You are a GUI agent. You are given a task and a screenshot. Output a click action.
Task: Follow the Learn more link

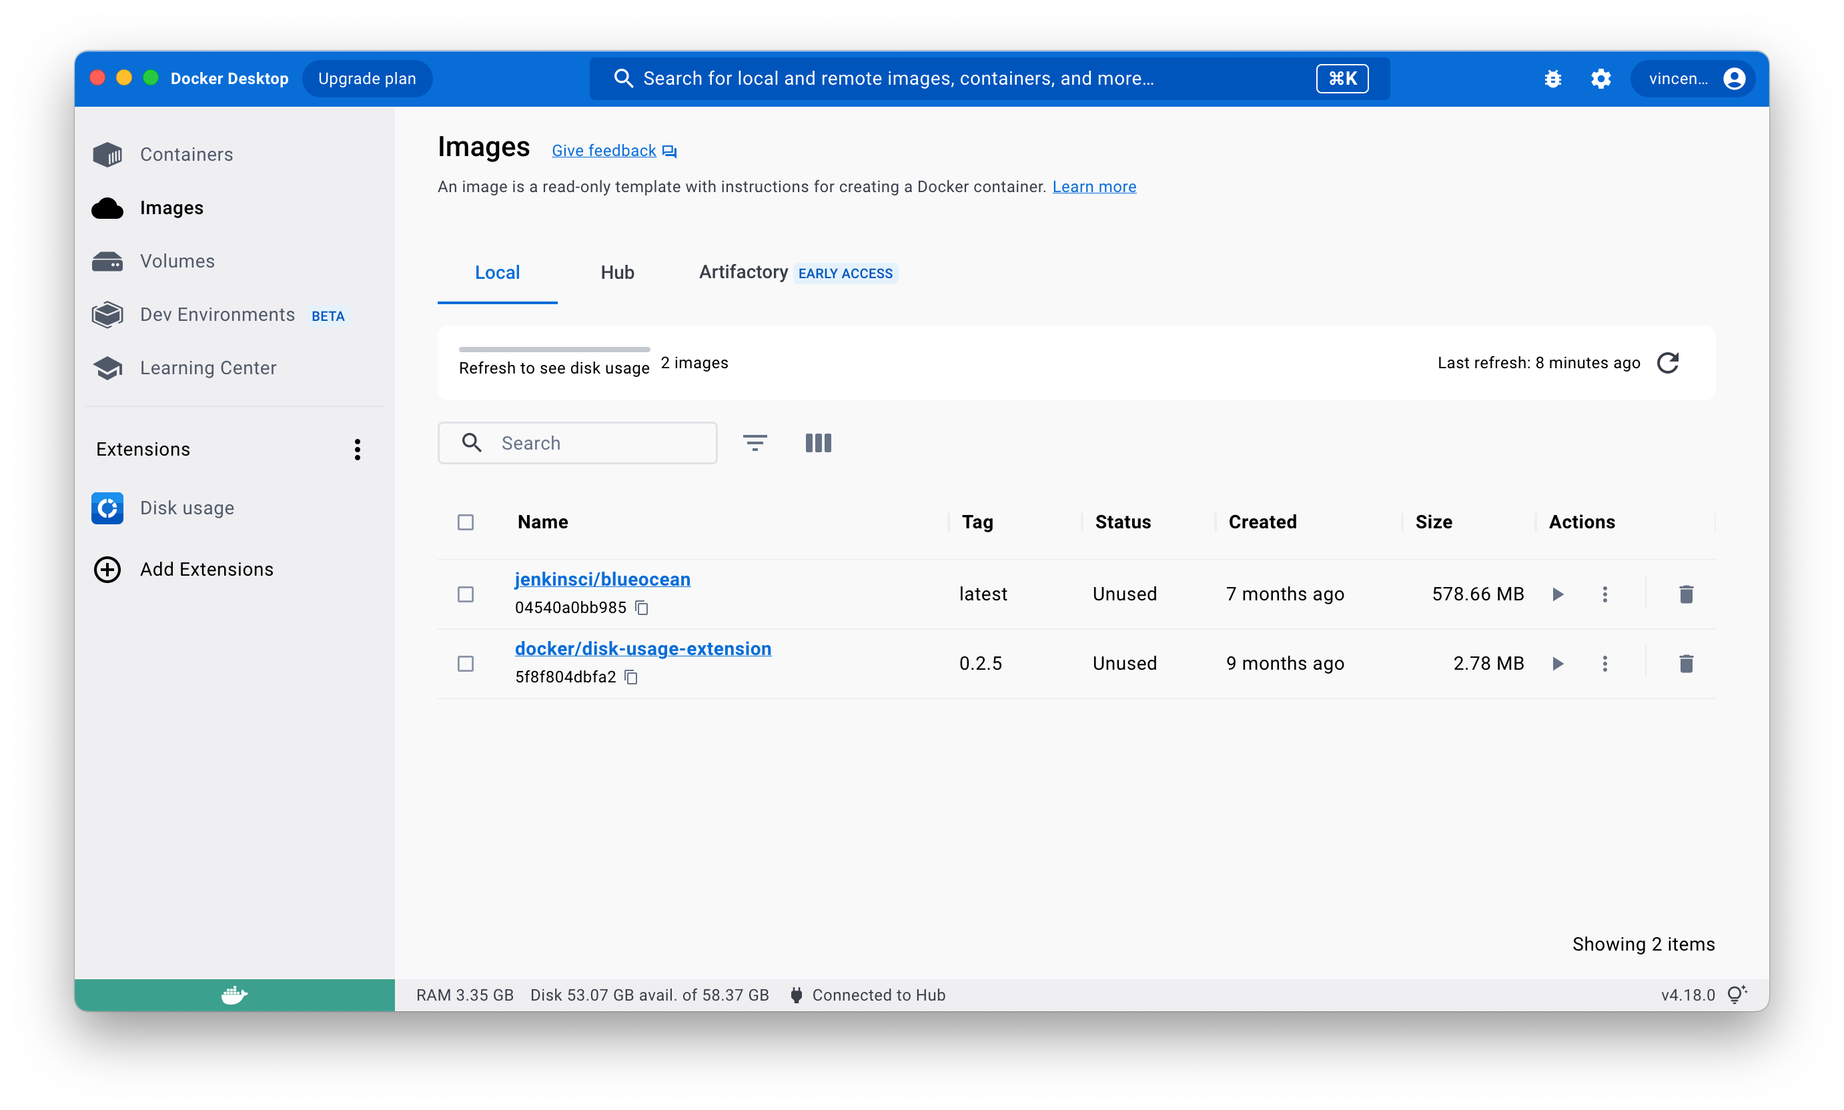[1093, 186]
